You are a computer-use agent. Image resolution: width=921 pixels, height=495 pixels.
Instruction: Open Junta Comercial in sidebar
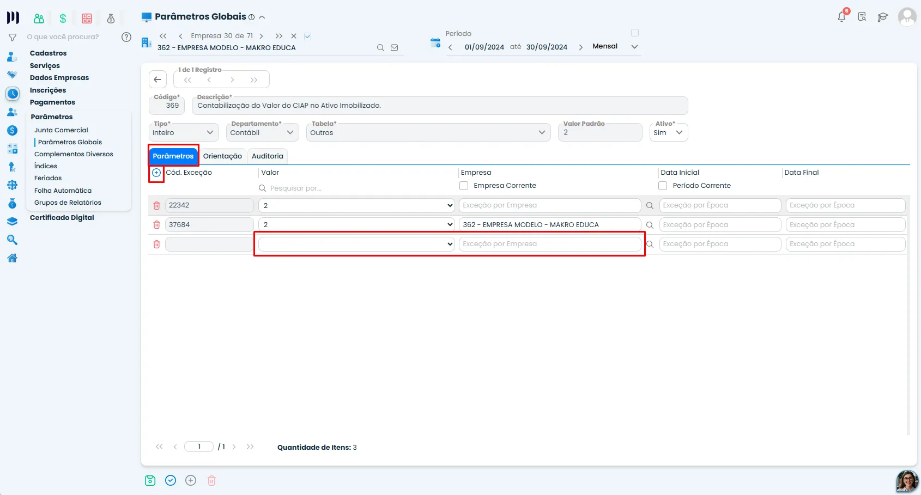tap(61, 130)
